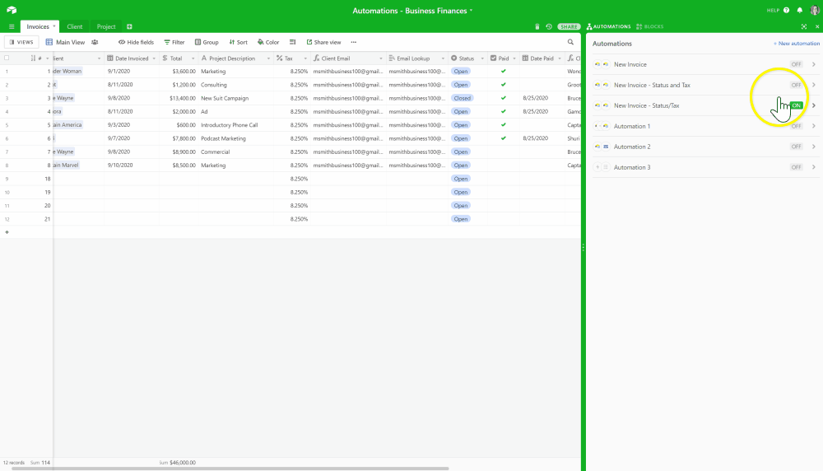This screenshot has height=471, width=823.
Task: Click the Views sidebar button
Action: (x=21, y=42)
